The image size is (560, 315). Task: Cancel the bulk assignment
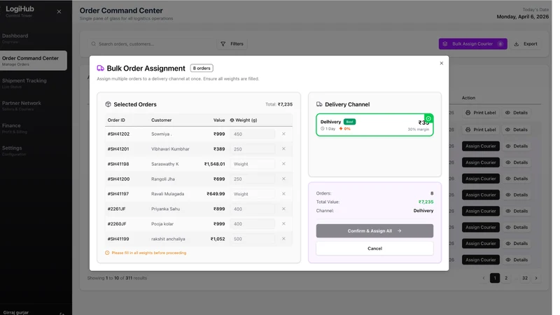pos(374,248)
